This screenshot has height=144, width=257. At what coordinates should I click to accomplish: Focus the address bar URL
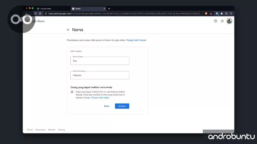(125, 13)
